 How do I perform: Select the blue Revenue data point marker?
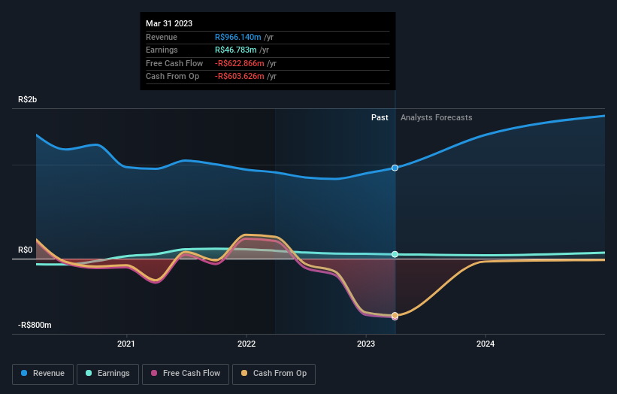[395, 168]
